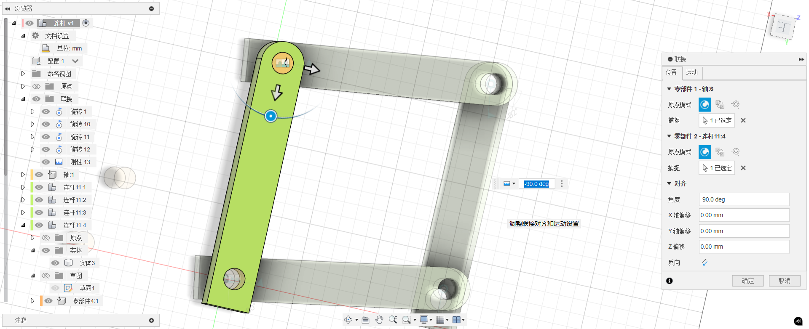This screenshot has height=329, width=809.
Task: Expand the 旋转 11 joint node
Action: click(32, 137)
